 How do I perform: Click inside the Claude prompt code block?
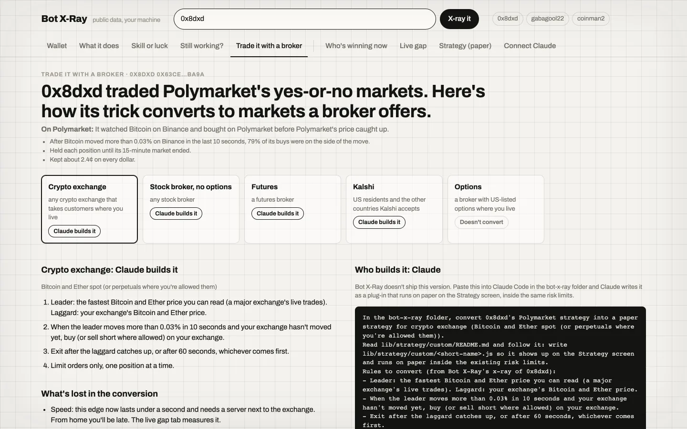coord(500,368)
